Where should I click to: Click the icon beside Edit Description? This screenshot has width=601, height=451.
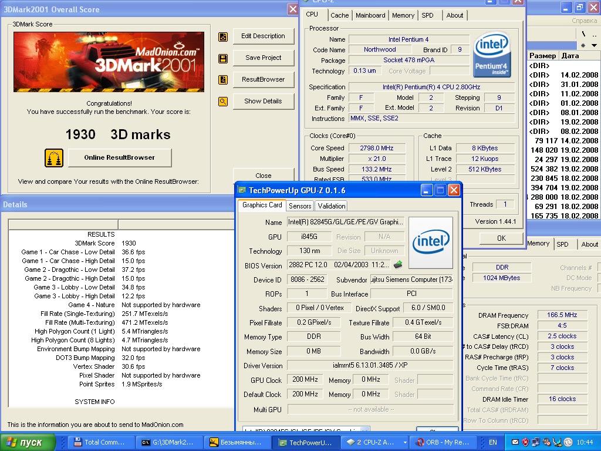coord(222,37)
